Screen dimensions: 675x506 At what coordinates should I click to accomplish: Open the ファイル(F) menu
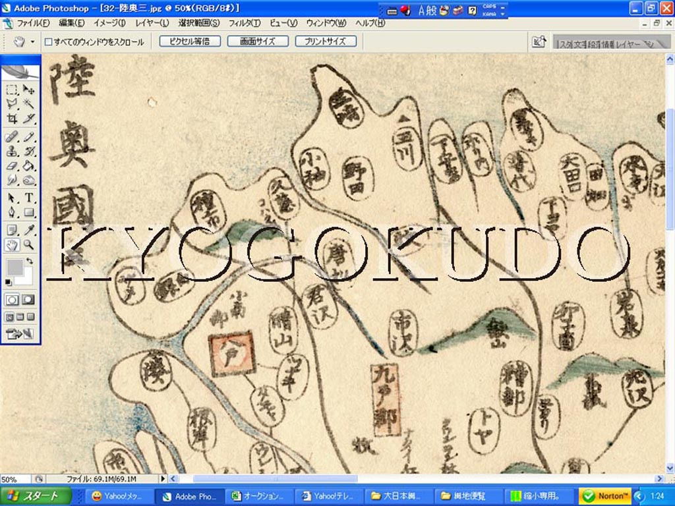pos(33,23)
